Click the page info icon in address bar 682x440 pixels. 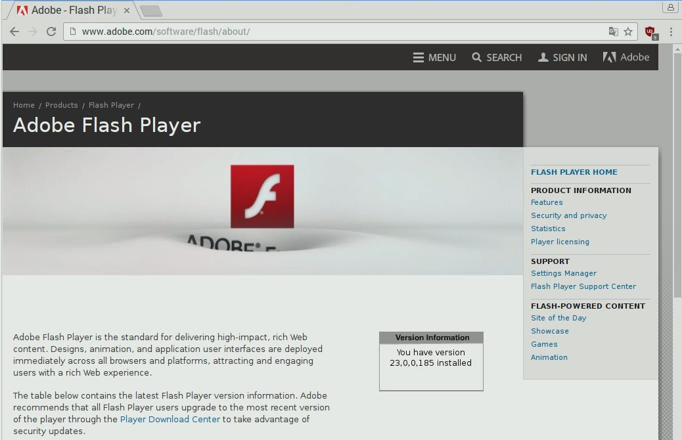point(73,32)
